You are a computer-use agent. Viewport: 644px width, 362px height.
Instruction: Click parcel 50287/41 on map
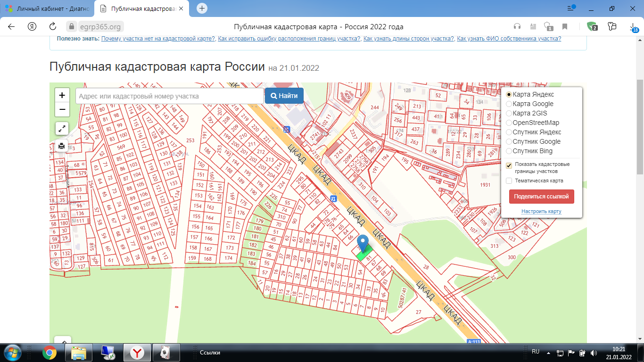tap(402, 298)
